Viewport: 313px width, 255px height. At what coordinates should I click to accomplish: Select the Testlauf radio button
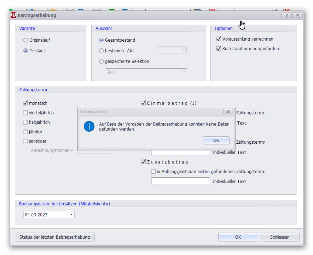pyautogui.click(x=26, y=51)
